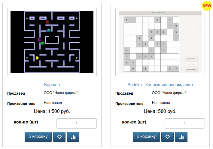The width and height of the screenshot is (213, 149).
Task: Focus the quantity field for Kapman
Action: (x=77, y=123)
